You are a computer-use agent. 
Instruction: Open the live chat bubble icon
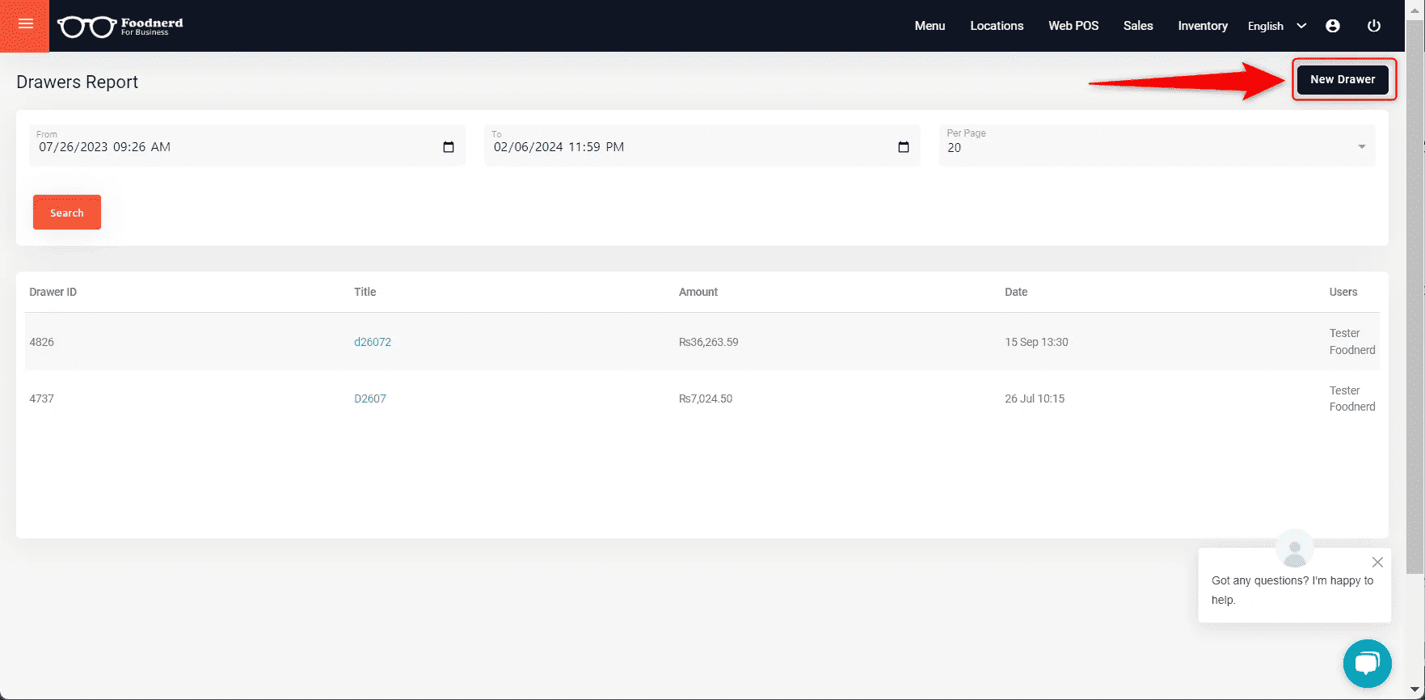(1367, 664)
